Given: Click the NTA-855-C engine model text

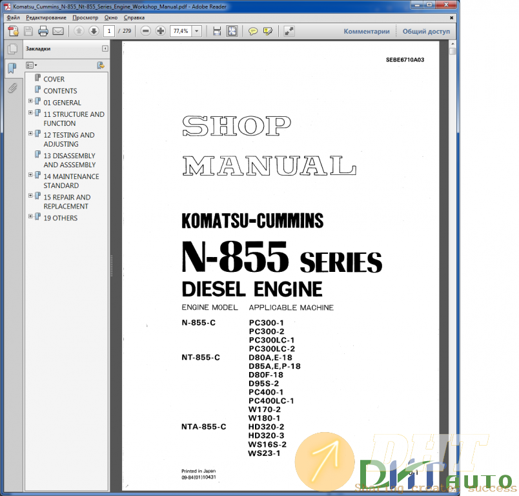Looking at the screenshot, I should point(203,427).
